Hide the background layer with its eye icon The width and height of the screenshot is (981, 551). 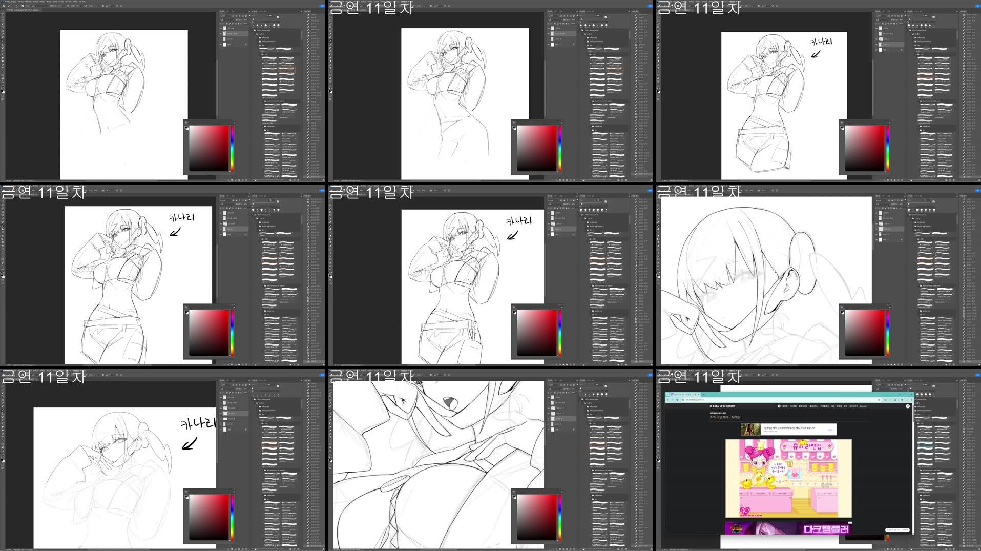click(221, 44)
